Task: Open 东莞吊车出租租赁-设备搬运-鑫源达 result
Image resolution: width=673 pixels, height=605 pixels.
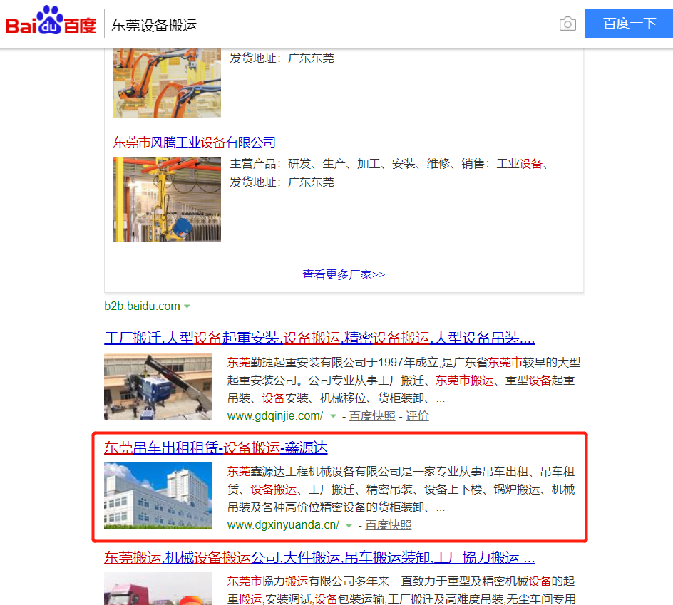Action: click(215, 448)
